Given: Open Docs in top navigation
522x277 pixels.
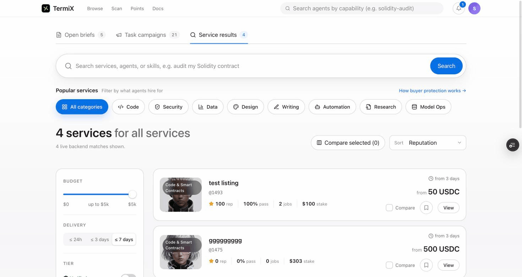Looking at the screenshot, I should tap(158, 9).
